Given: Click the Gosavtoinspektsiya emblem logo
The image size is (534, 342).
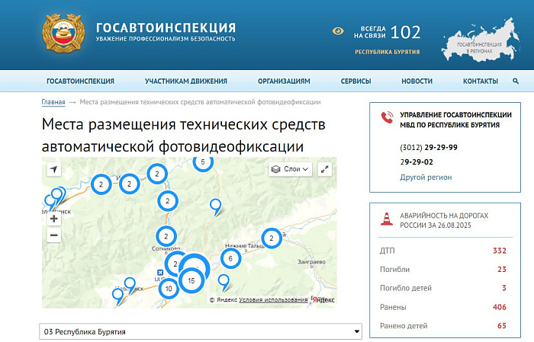Looking at the screenshot, I should coord(63,33).
